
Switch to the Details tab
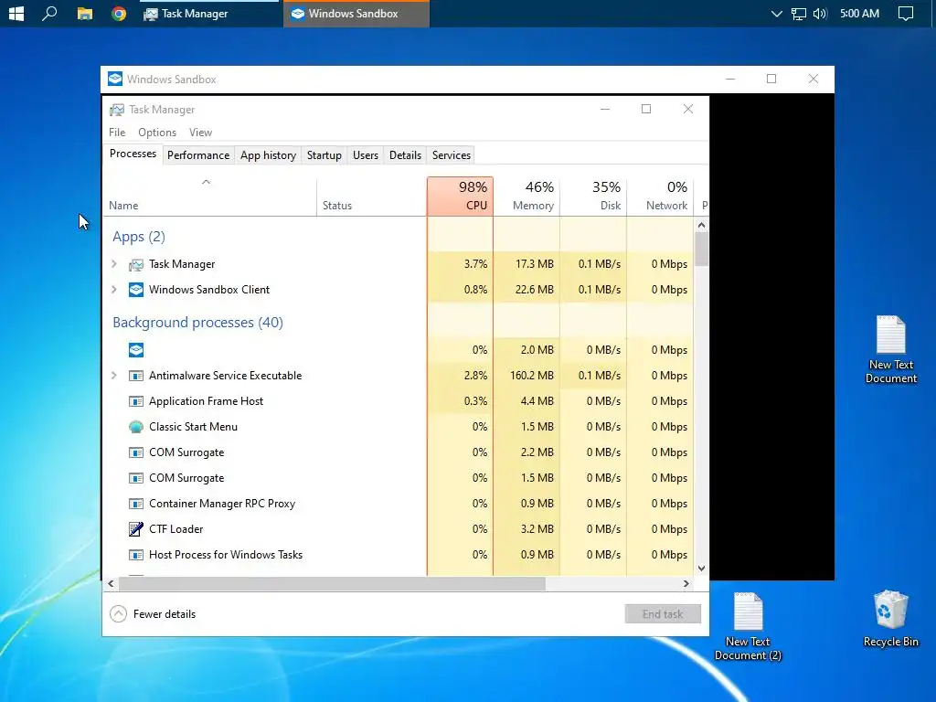pyautogui.click(x=405, y=155)
